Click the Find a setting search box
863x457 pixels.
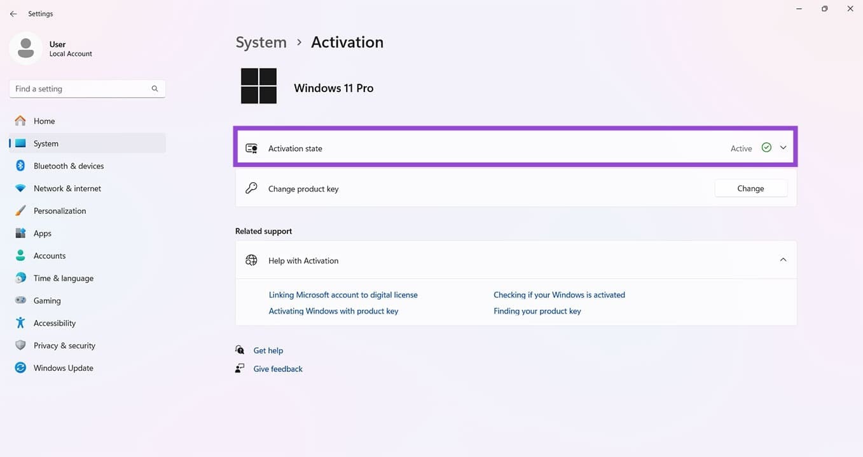[x=87, y=89]
